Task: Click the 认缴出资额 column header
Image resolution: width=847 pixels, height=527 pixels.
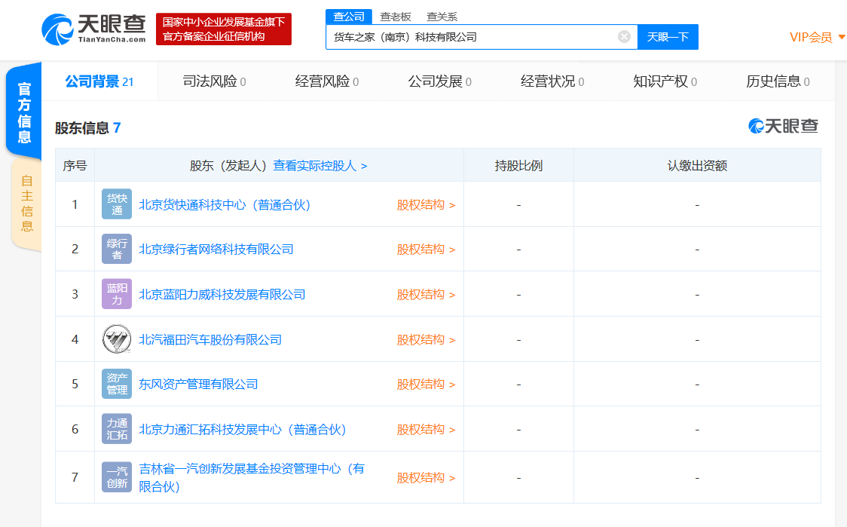Action: [x=697, y=165]
